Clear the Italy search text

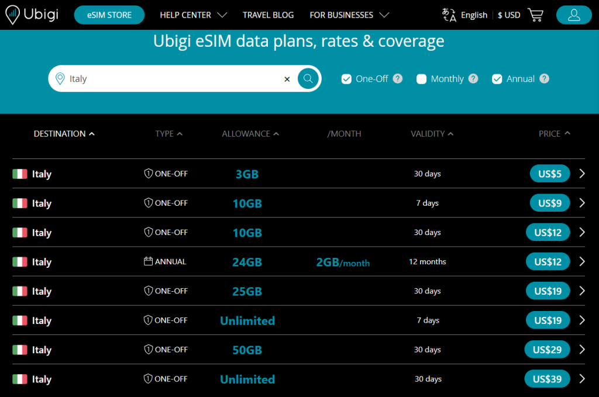click(x=287, y=79)
